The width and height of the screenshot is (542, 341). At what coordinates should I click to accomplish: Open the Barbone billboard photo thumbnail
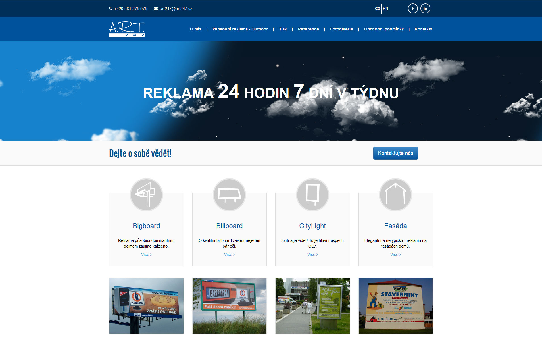click(229, 306)
